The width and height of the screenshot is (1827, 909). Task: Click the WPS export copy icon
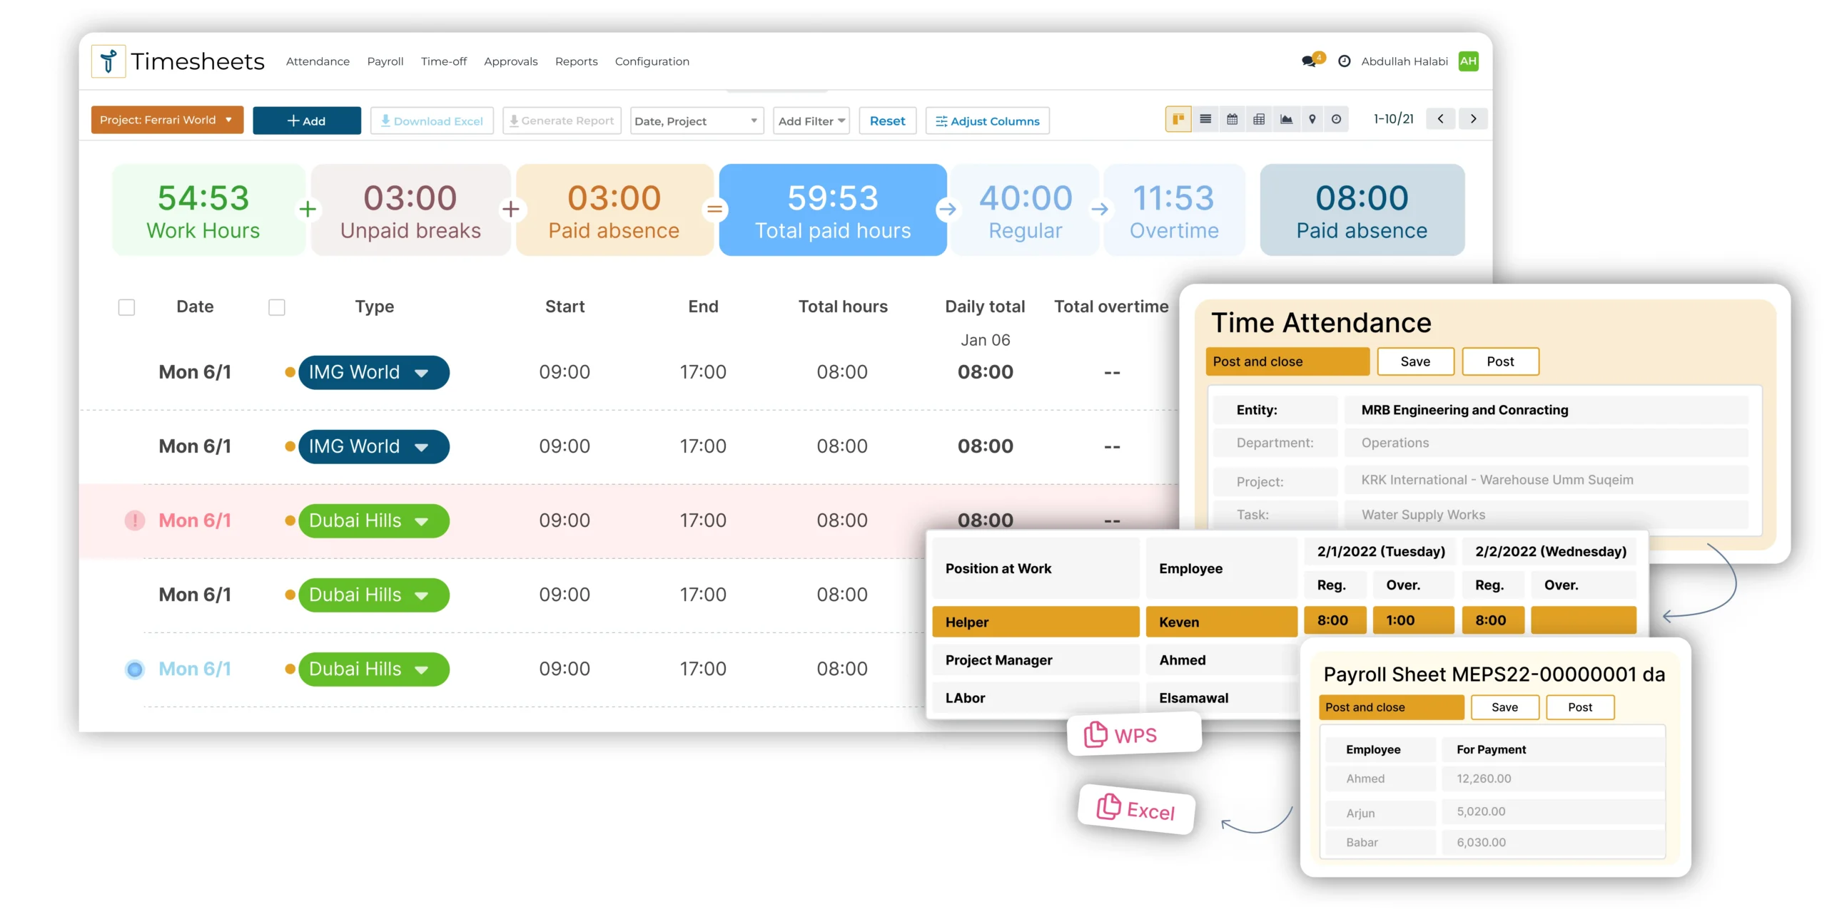pos(1095,734)
